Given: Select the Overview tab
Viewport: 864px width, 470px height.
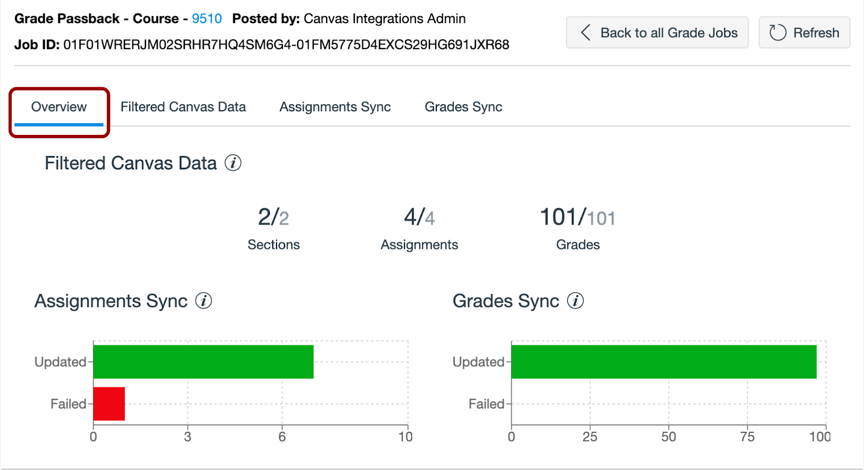Looking at the screenshot, I should pos(59,107).
